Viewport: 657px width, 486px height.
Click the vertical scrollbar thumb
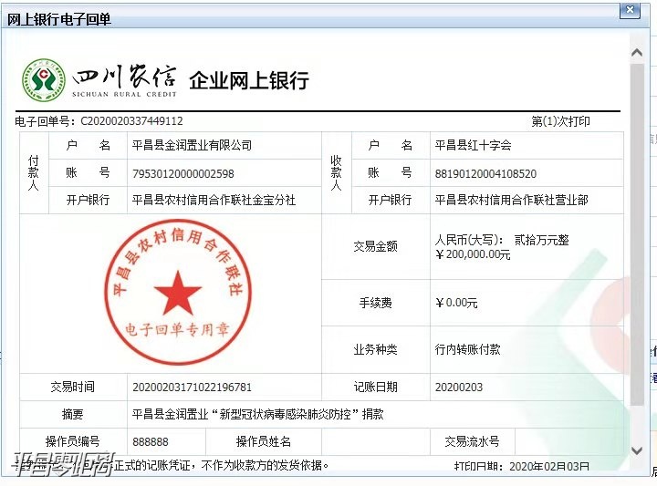tap(637, 234)
